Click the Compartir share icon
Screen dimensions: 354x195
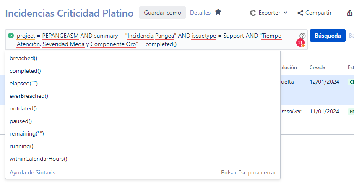300,13
